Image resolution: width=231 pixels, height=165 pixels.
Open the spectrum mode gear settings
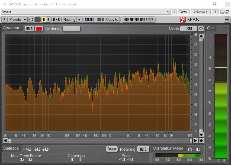click(x=201, y=29)
